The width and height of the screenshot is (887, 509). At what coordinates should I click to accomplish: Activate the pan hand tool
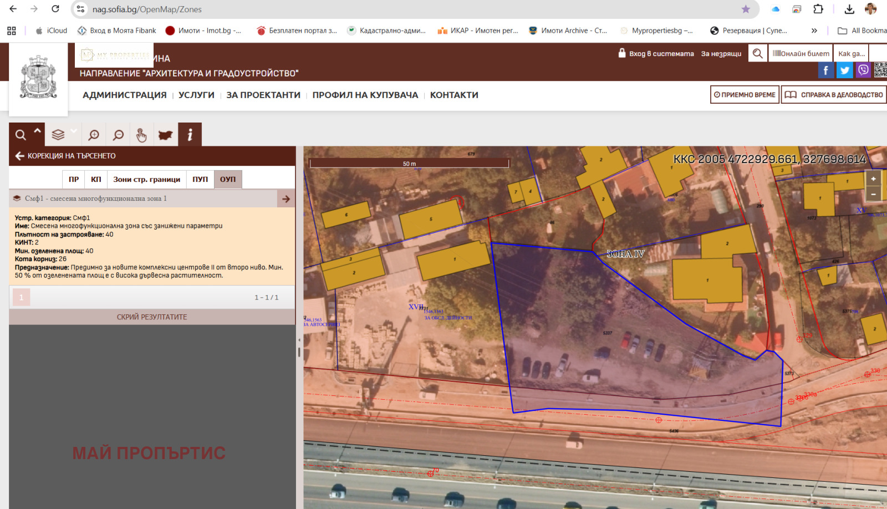click(x=141, y=135)
